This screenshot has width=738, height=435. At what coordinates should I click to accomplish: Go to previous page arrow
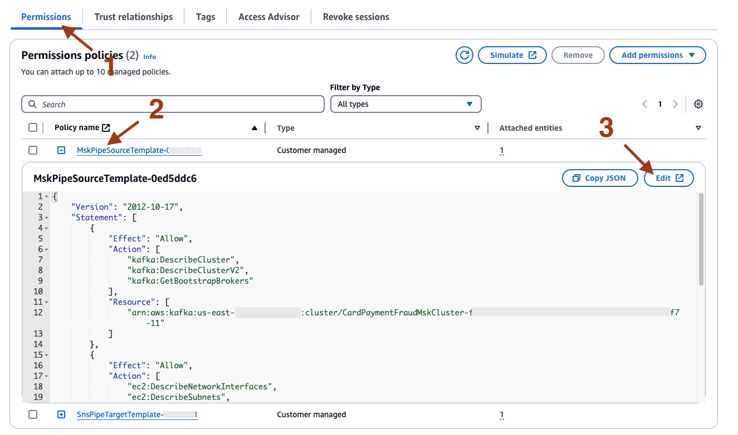(645, 104)
